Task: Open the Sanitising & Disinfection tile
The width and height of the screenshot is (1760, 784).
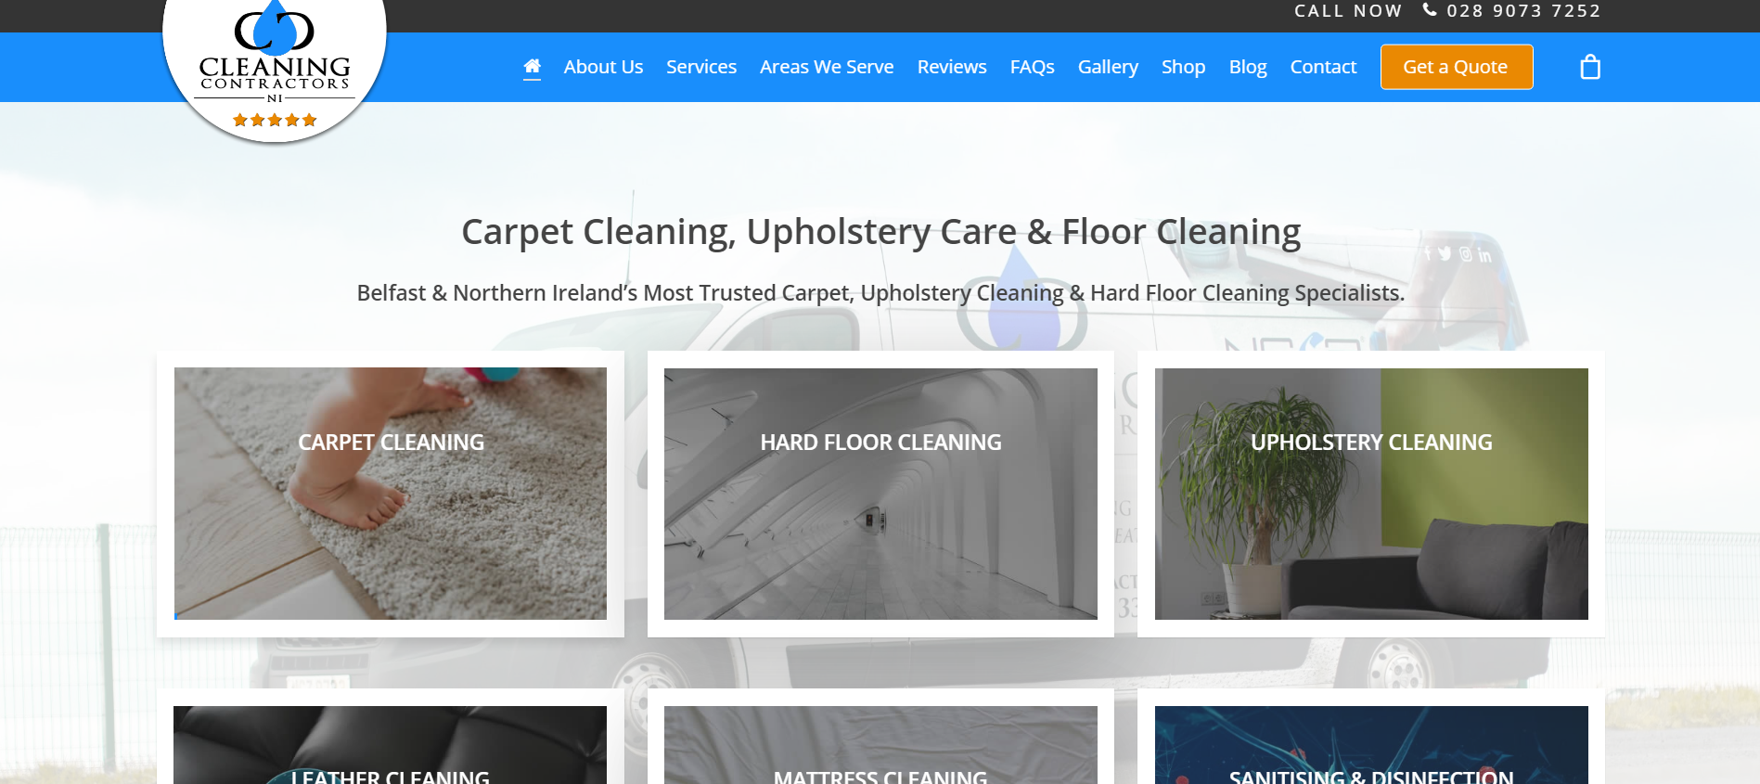Action: [x=1371, y=745]
